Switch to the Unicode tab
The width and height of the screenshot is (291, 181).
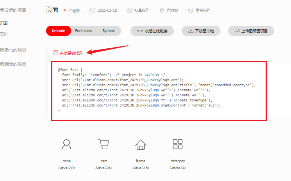coord(59,31)
